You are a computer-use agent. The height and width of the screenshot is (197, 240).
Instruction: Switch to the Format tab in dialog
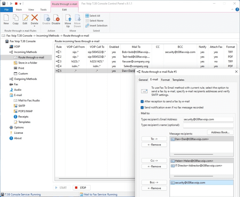[x=165, y=80]
